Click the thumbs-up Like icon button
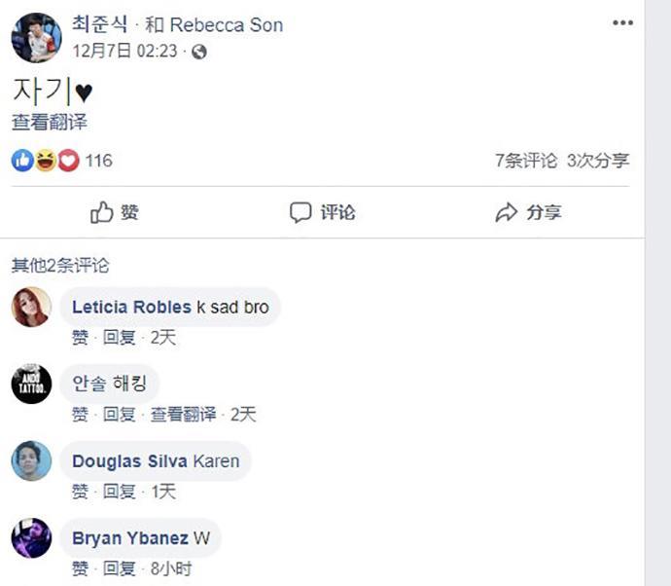The width and height of the screenshot is (671, 586). (x=102, y=212)
